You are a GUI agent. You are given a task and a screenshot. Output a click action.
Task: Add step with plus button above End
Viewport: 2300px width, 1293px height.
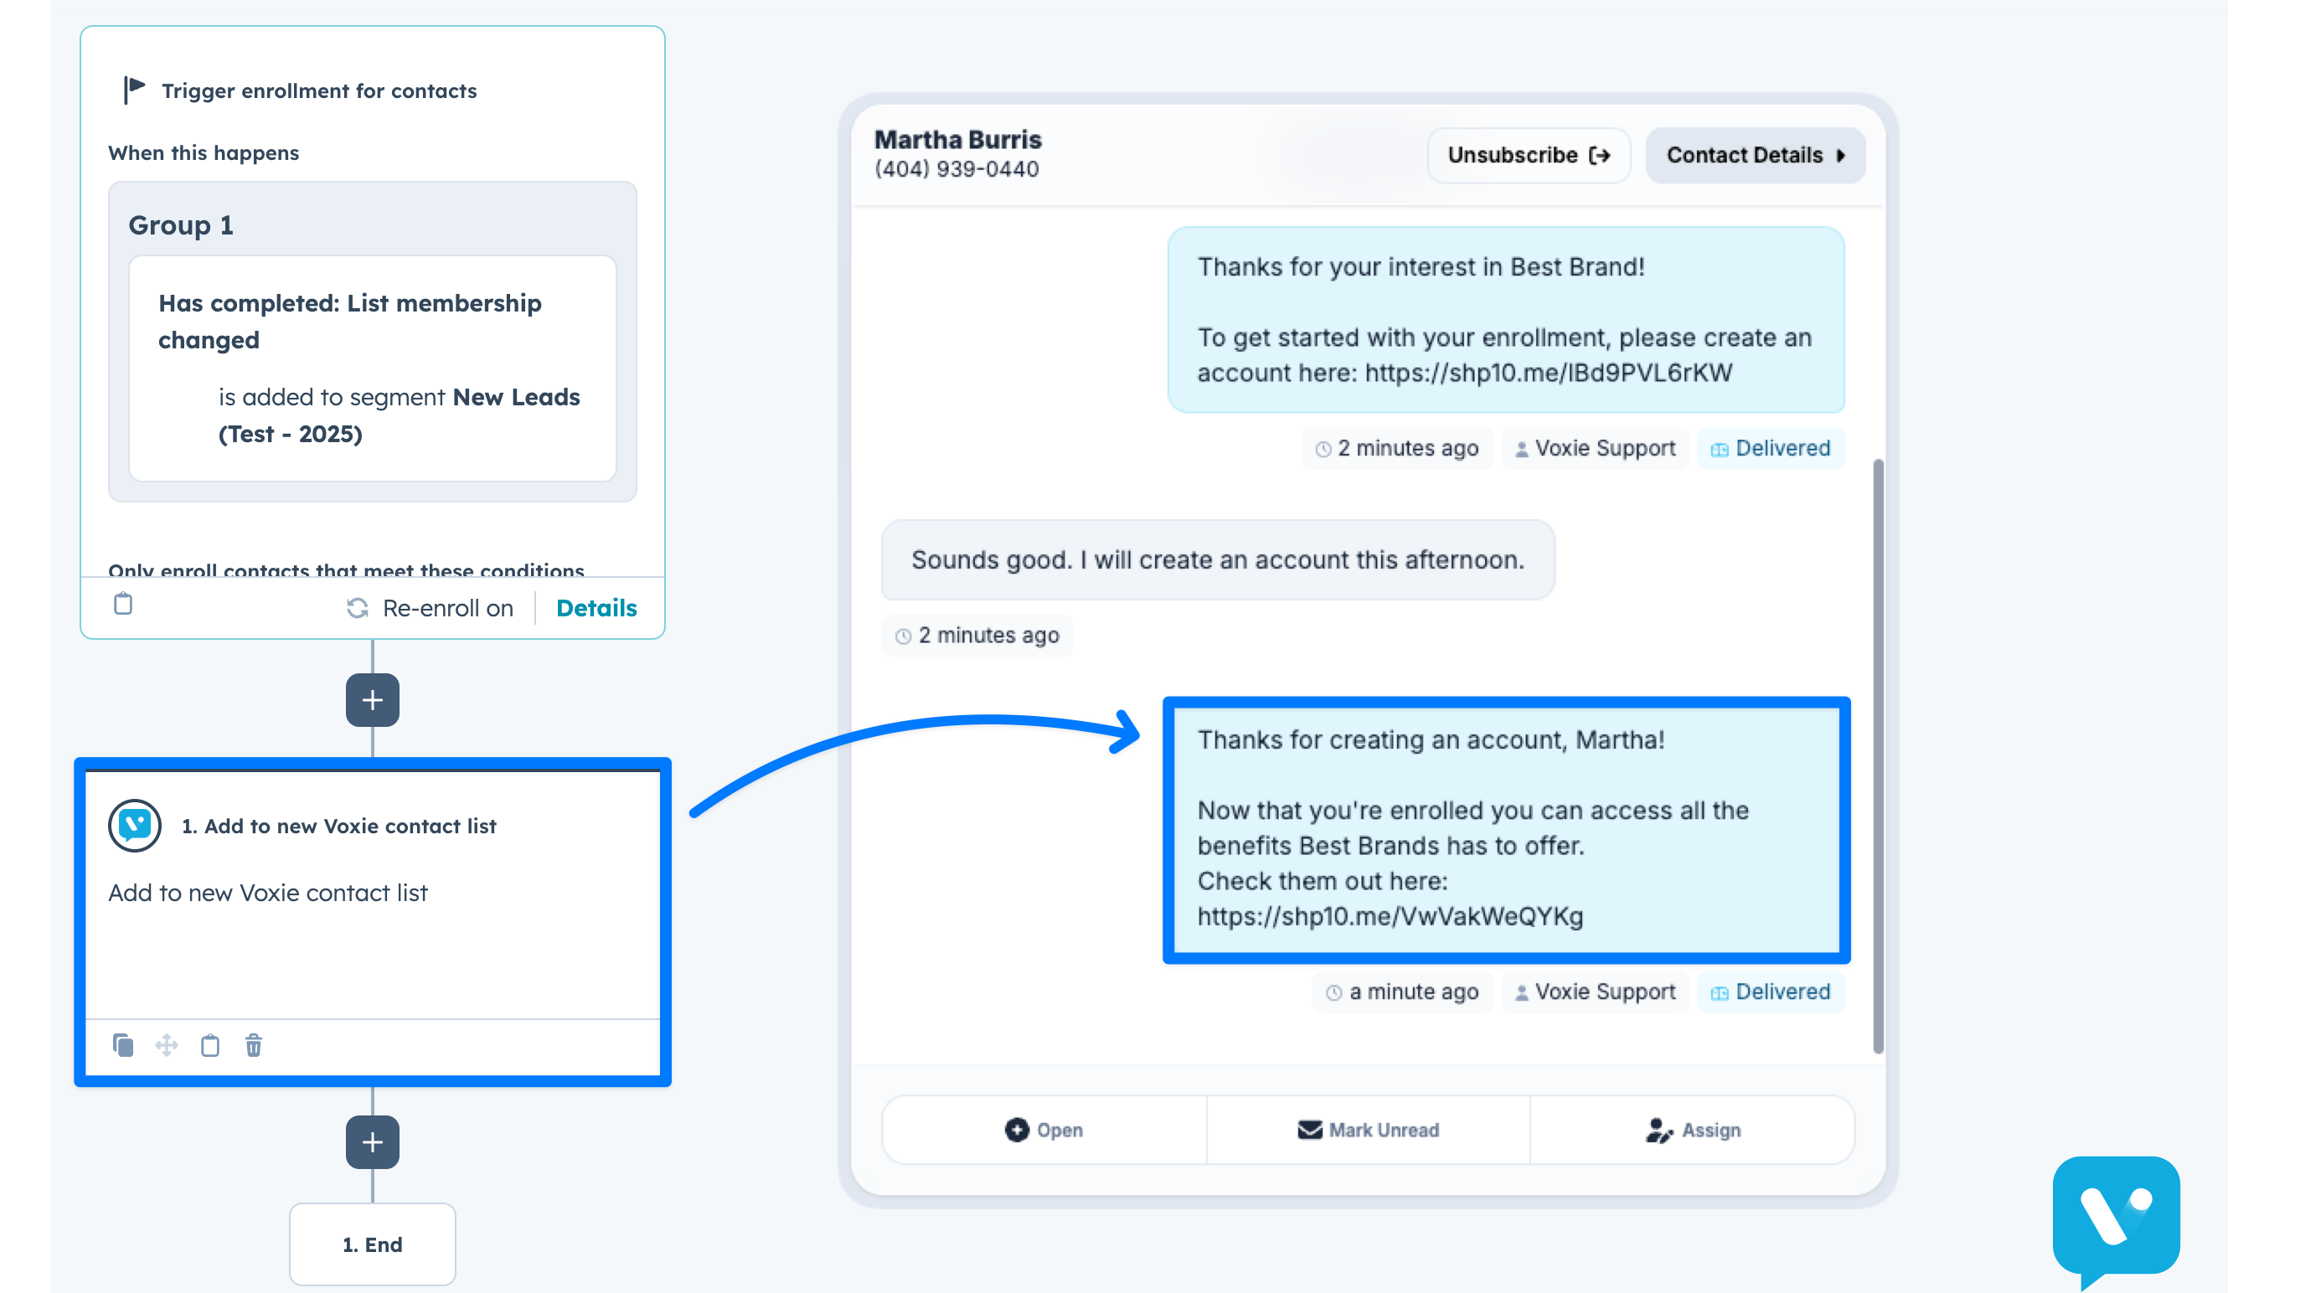point(373,1142)
